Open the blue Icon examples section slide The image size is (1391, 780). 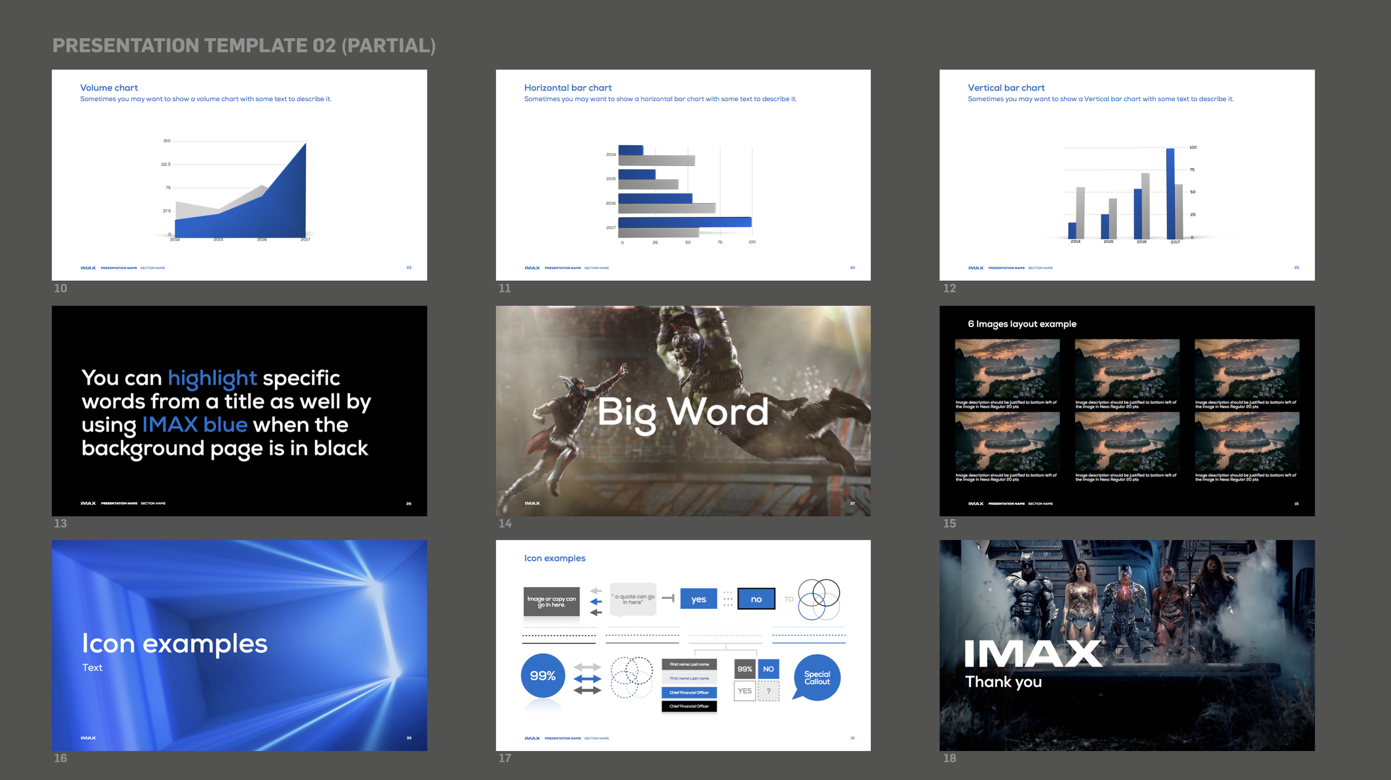[x=239, y=645]
